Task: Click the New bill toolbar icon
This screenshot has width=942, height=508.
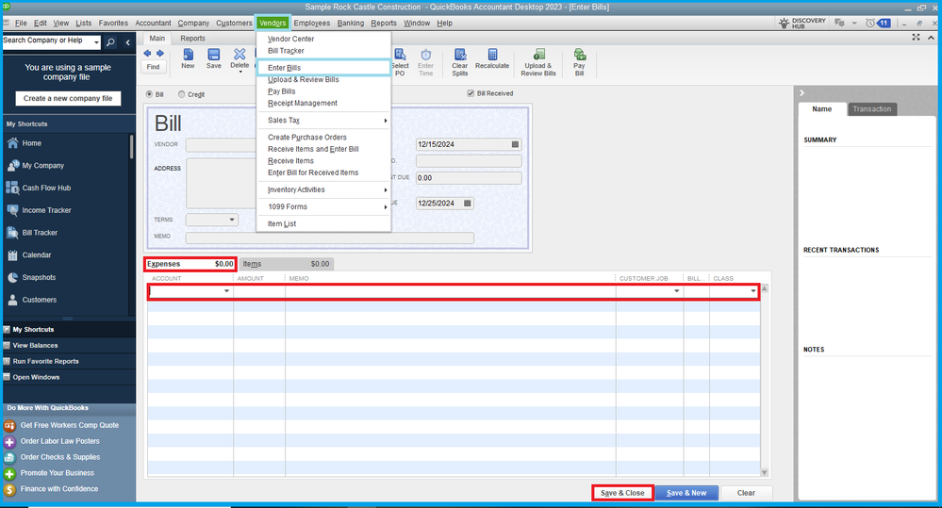Action: tap(188, 55)
